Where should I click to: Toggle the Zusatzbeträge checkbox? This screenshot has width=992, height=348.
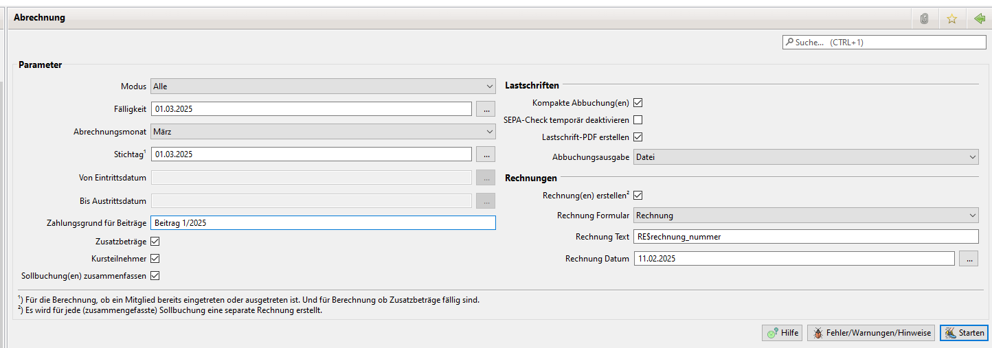coord(155,242)
